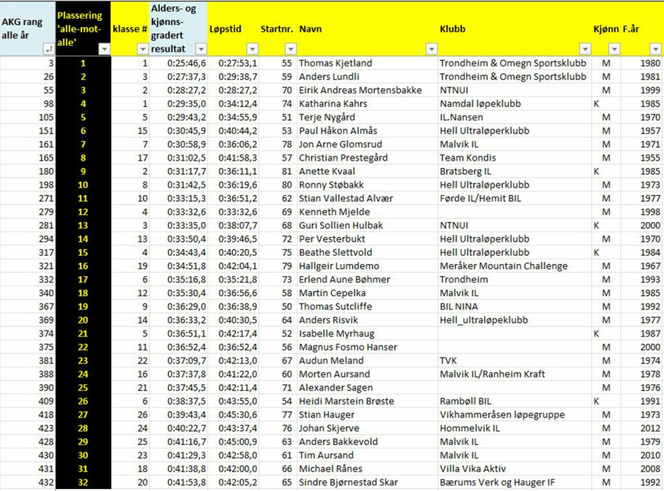Click the Løpstid value 0:27:53,1

tap(238, 63)
